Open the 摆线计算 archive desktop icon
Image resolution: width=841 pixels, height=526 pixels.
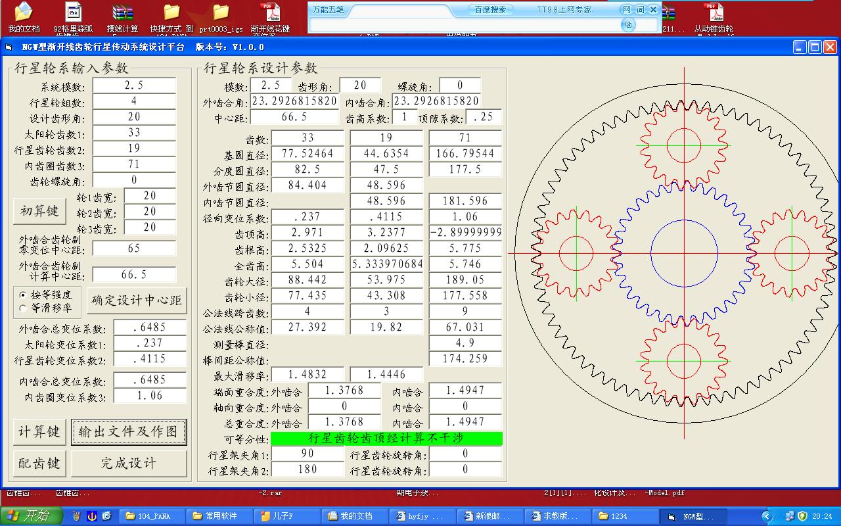(122, 17)
